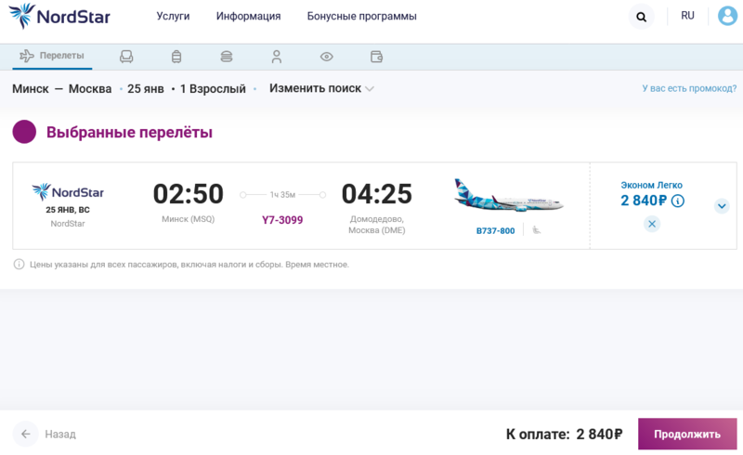
Task: Go back with the Назад arrow button
Action: [26, 434]
